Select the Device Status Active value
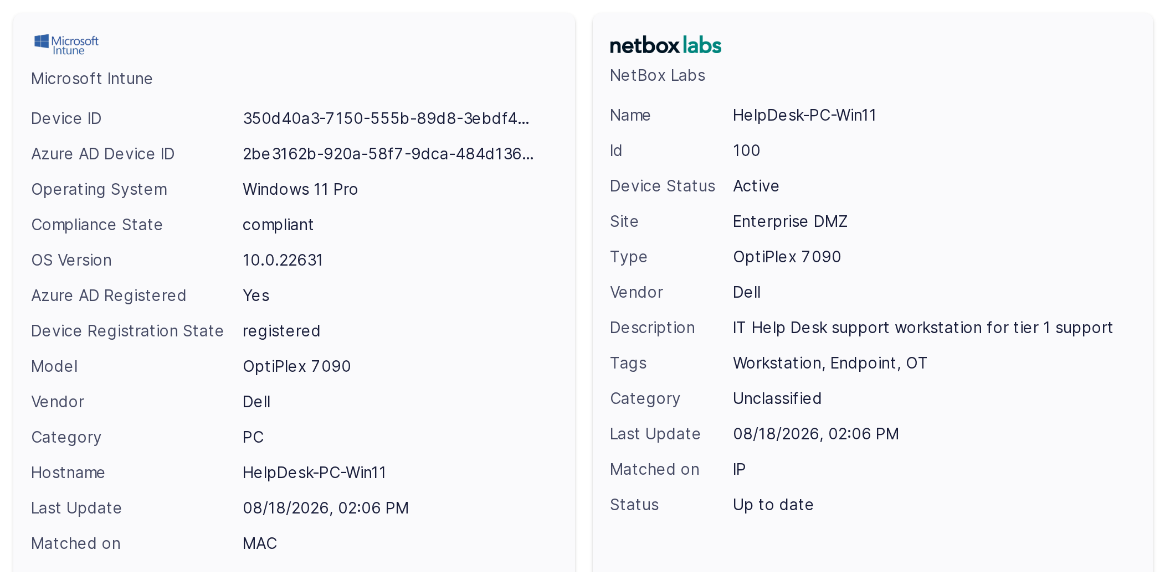1170x581 pixels. pyautogui.click(x=756, y=186)
